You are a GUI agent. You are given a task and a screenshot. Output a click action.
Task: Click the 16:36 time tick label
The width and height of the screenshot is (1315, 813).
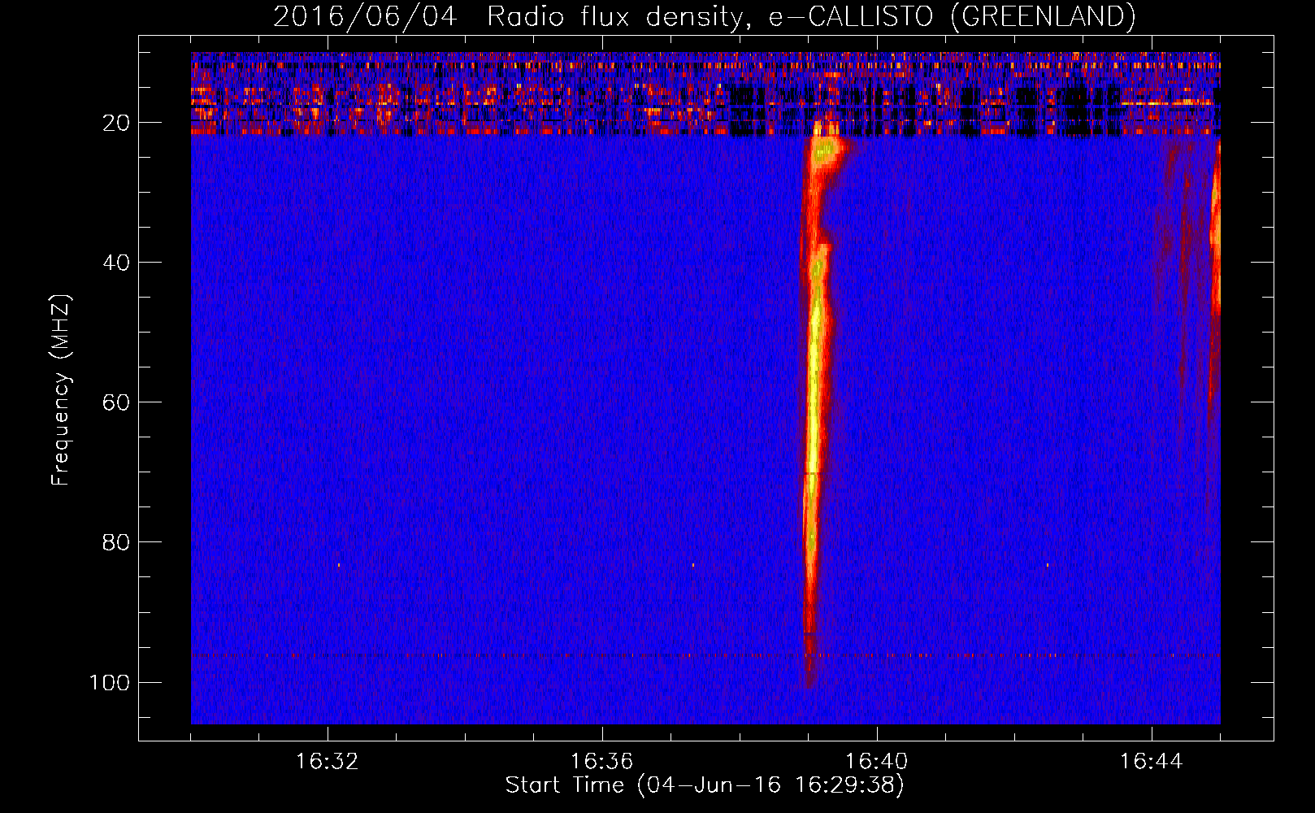pyautogui.click(x=602, y=762)
